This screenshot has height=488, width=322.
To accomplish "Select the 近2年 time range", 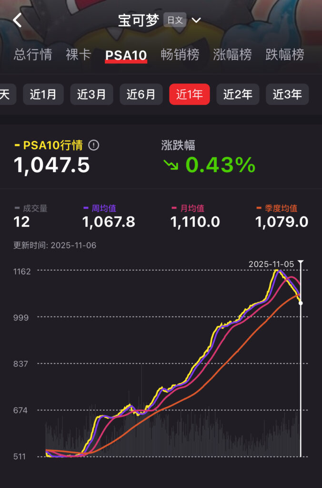I will (238, 94).
